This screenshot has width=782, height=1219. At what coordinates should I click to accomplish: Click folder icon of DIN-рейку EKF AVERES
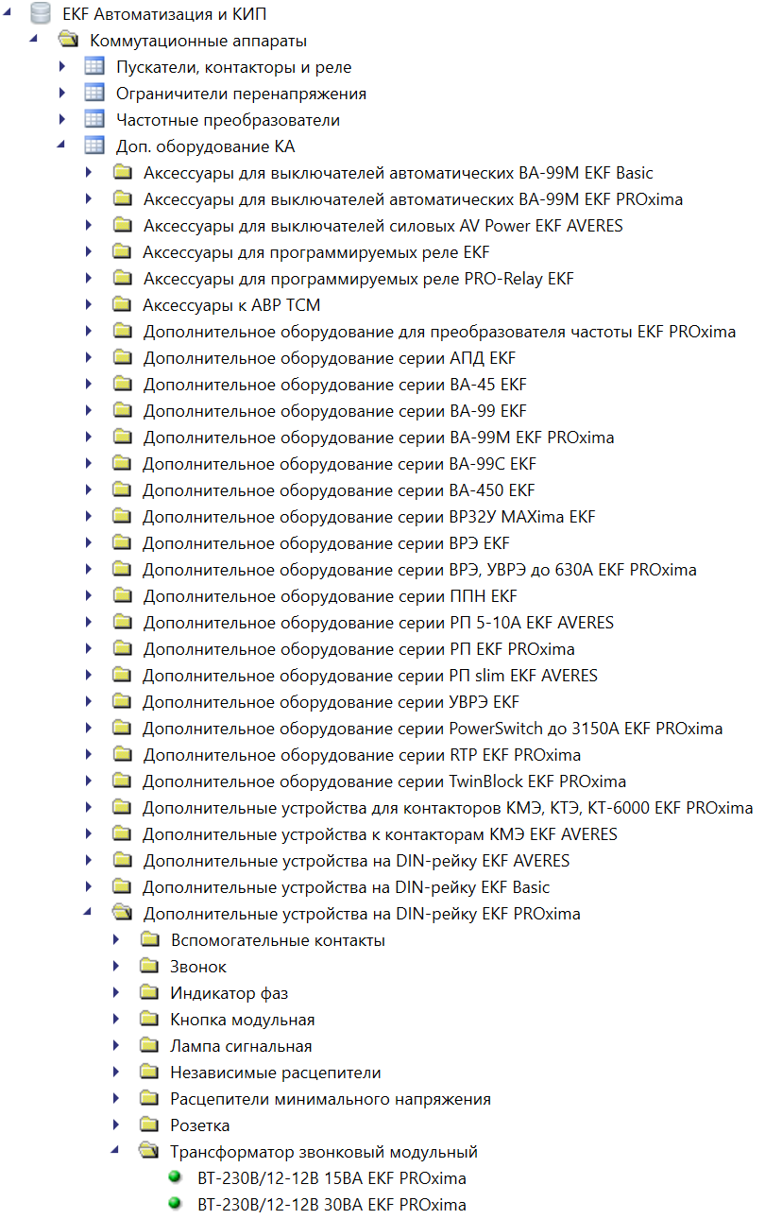(x=121, y=861)
